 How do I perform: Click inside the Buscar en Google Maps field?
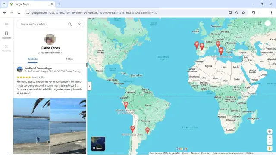(x=42, y=24)
